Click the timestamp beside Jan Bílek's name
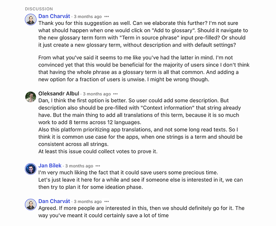Viewport: 276px width, 226px height. (x=79, y=166)
